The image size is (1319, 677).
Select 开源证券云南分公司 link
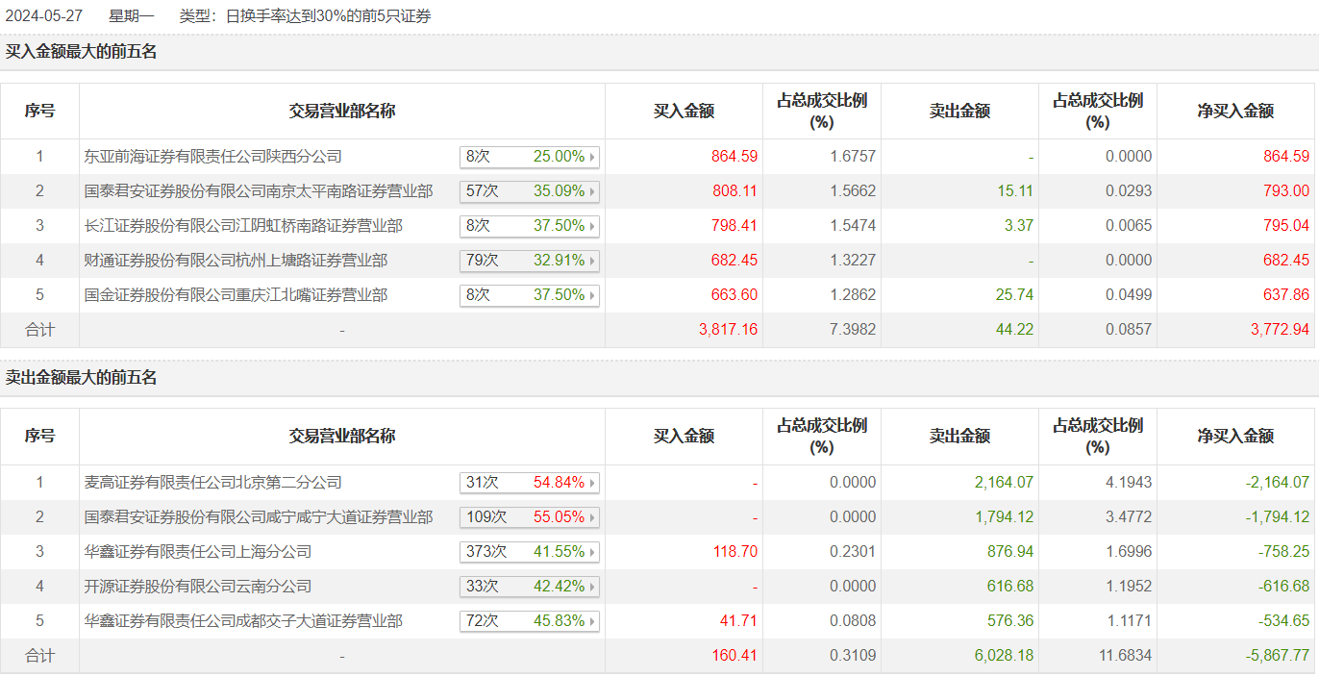click(198, 587)
